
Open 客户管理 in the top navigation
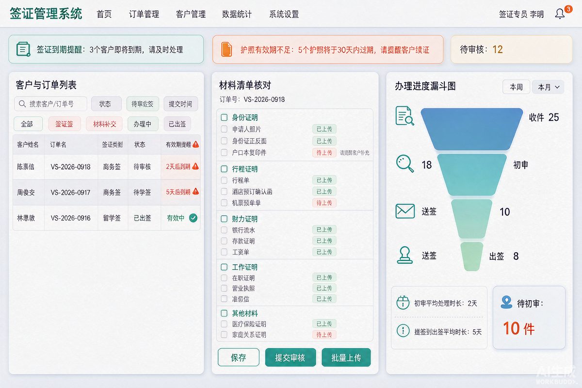(191, 14)
